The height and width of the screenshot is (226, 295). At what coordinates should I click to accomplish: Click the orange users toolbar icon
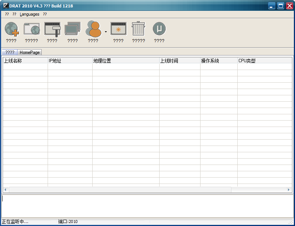coord(93,29)
